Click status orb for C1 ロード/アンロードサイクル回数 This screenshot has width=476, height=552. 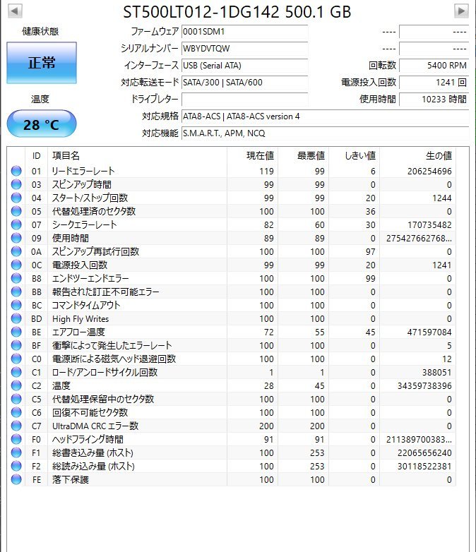[x=16, y=372]
